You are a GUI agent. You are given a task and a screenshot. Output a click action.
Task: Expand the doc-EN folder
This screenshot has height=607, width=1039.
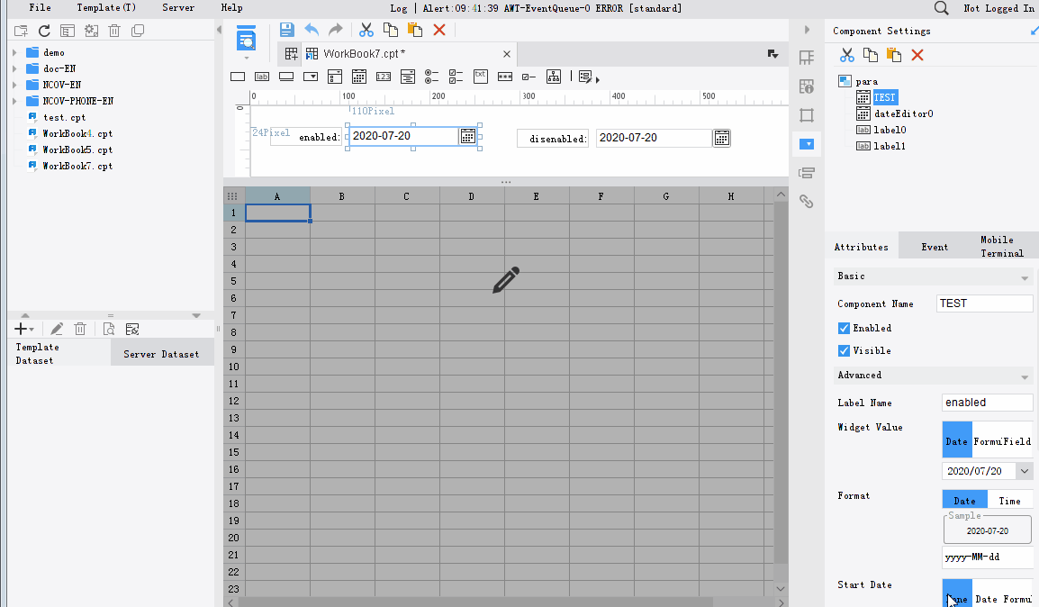pyautogui.click(x=14, y=68)
